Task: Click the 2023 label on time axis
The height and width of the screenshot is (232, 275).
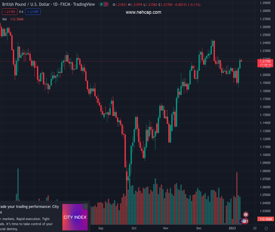Action: [x=232, y=228]
